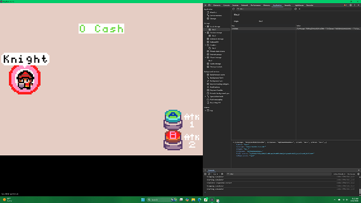Open Storage buckets in sidebar
Viewport: 361px width, 203px height.
point(216,67)
